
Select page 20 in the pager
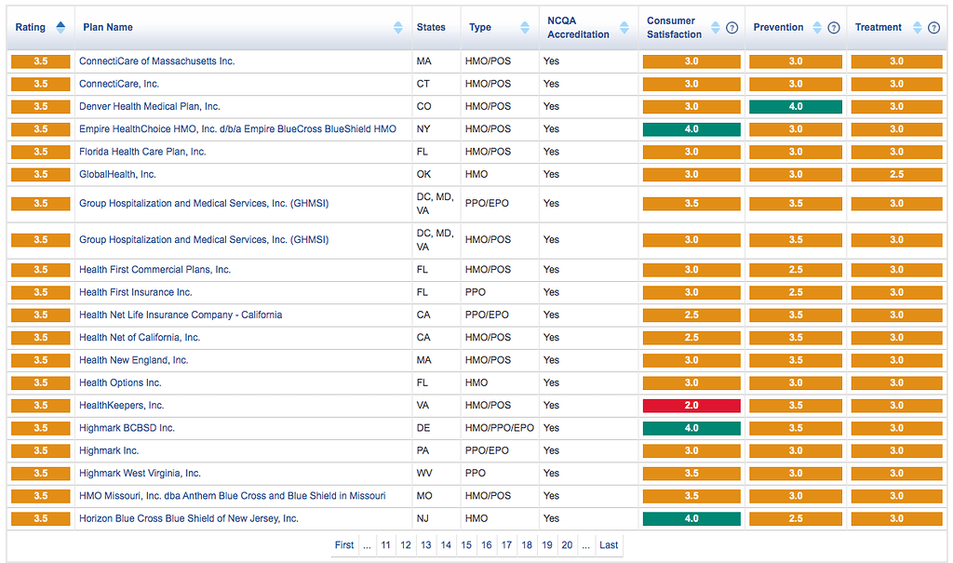tap(567, 545)
